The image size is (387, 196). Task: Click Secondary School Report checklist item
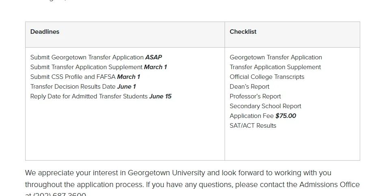[x=265, y=106]
